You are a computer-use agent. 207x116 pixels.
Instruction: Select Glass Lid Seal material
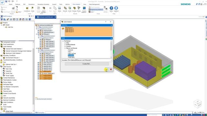[72, 53]
